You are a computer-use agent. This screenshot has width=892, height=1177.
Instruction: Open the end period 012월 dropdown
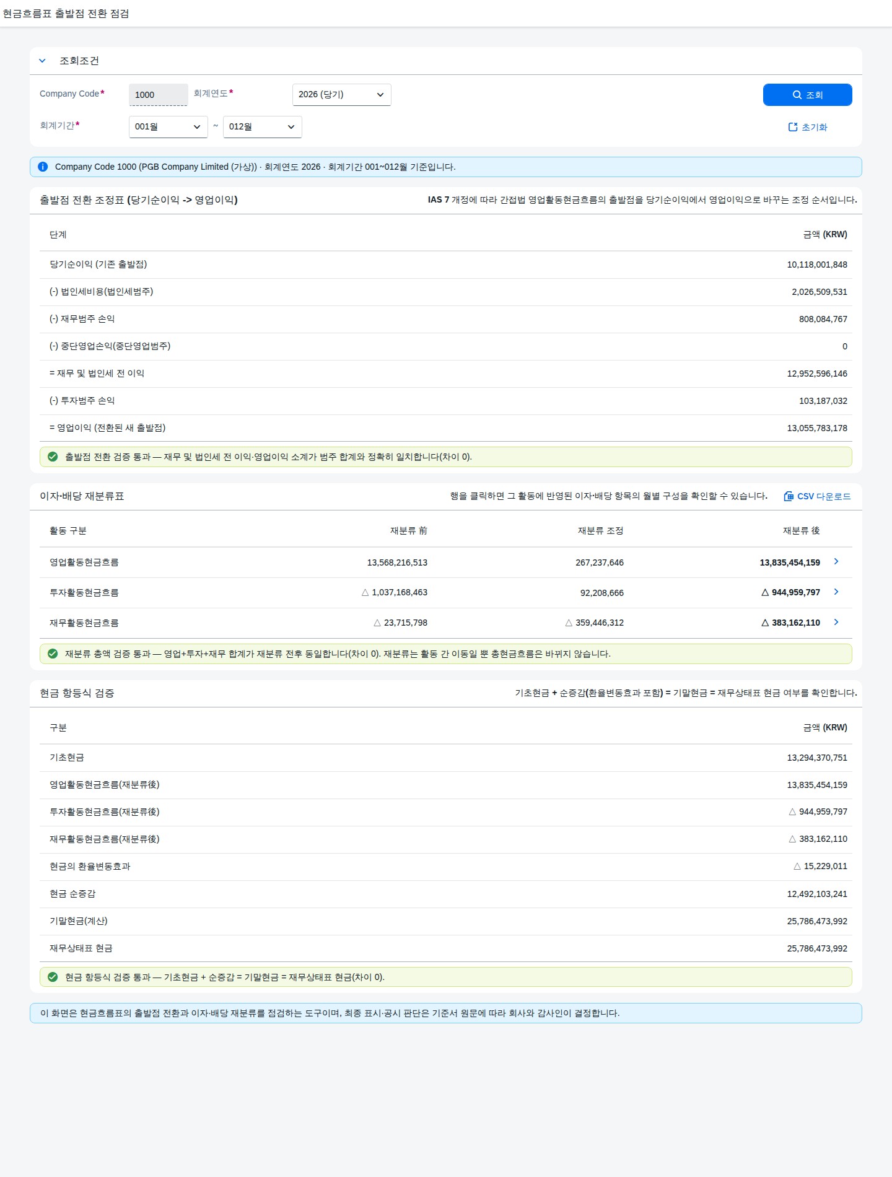262,127
